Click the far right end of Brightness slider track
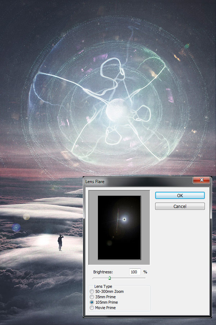Image resolution: width=216 pixels, height=325 pixels. pos(145,278)
